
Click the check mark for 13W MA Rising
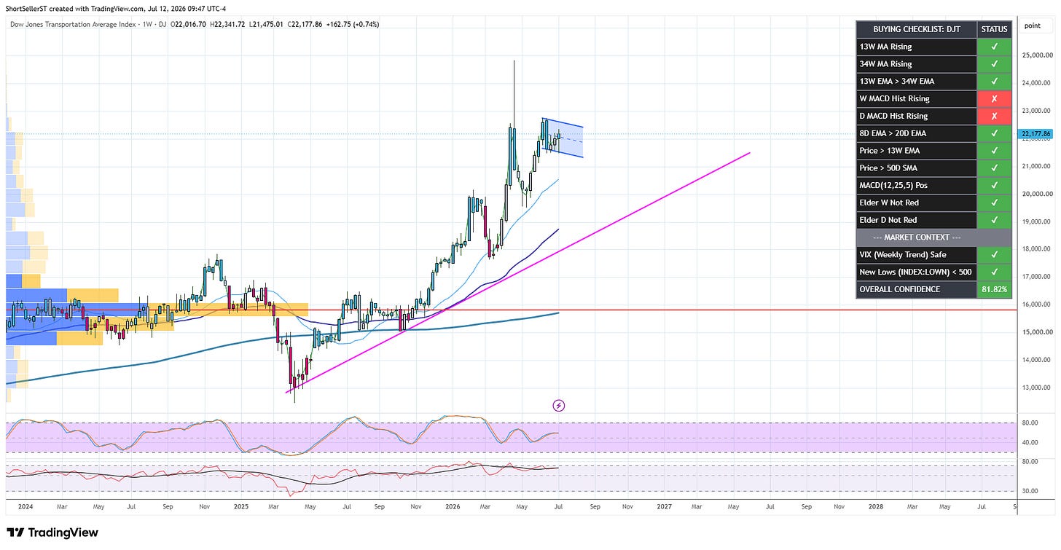[x=994, y=47]
